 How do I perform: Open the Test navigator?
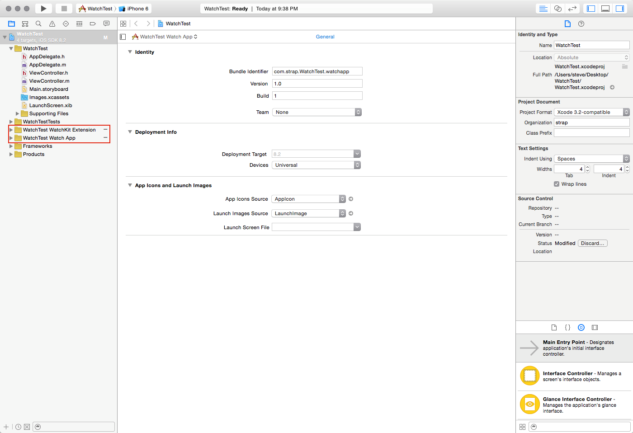[x=66, y=24]
